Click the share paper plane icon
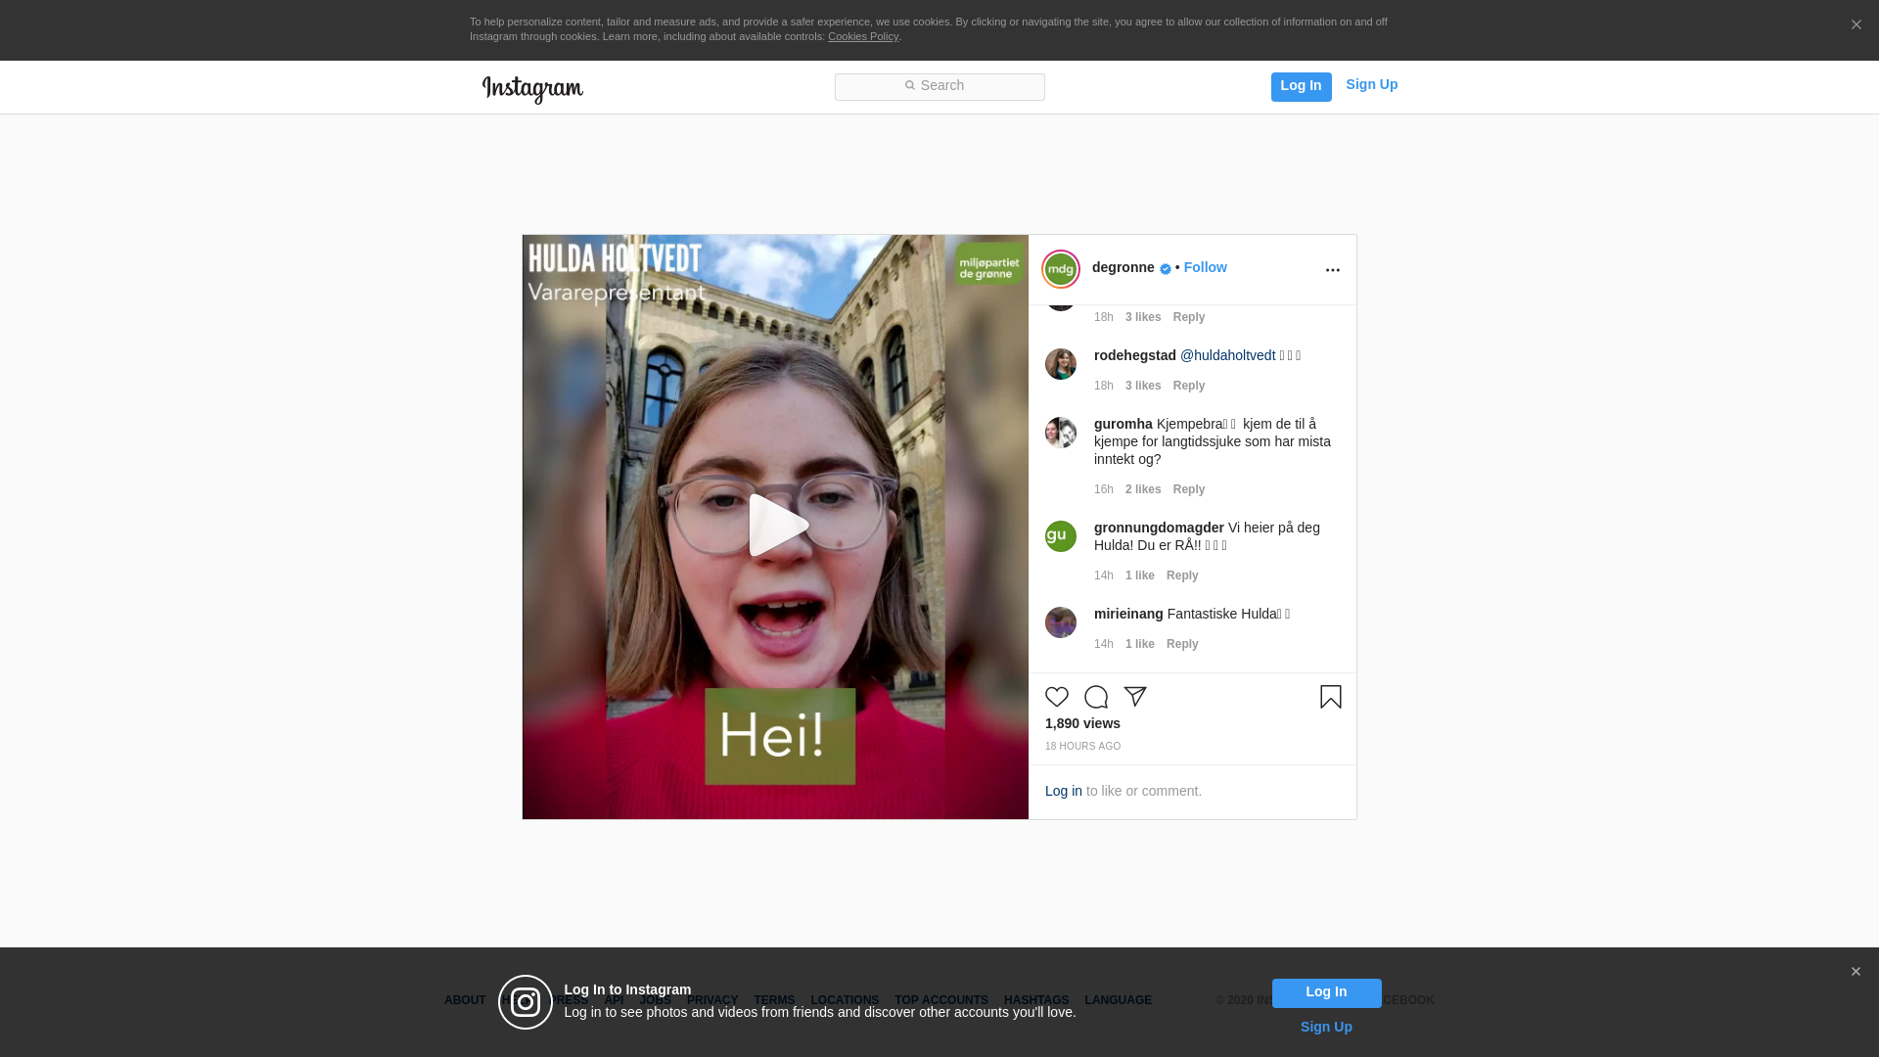Viewport: 1879px width, 1057px height. coord(1135,697)
